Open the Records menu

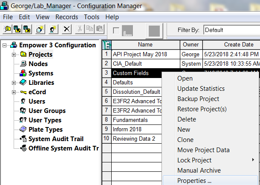click(x=66, y=17)
